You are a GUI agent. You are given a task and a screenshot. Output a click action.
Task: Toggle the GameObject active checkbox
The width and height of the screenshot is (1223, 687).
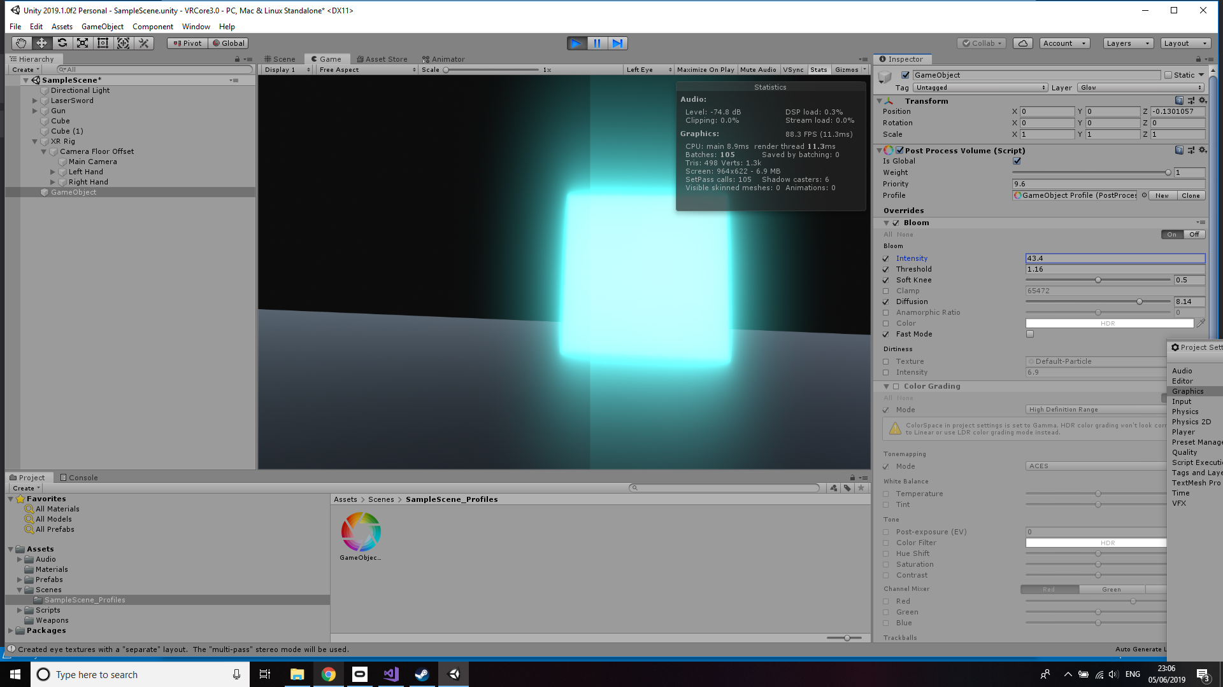pos(905,75)
